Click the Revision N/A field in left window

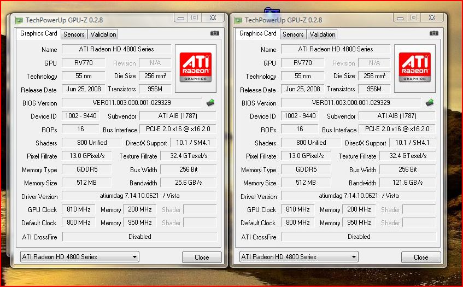155,63
